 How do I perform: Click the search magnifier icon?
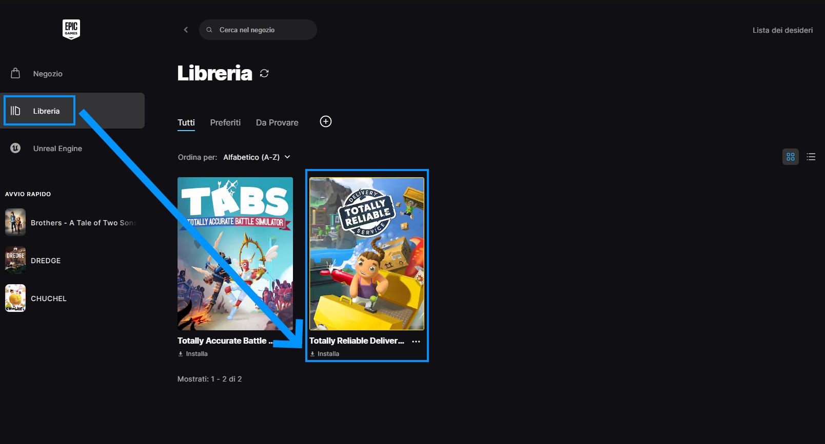coord(209,30)
